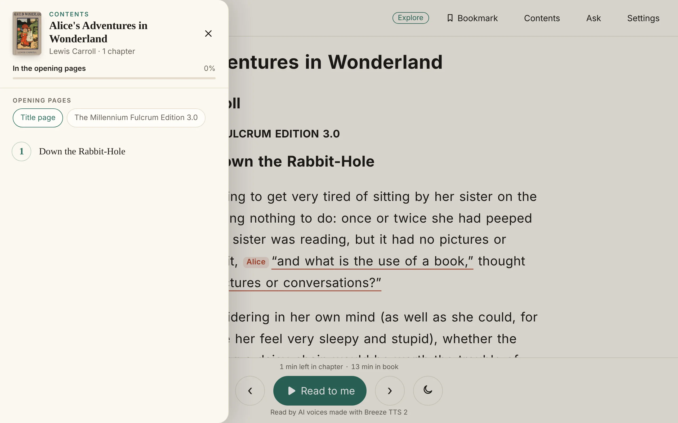The image size is (678, 423).
Task: Open the Ask menu item
Action: coord(594,18)
